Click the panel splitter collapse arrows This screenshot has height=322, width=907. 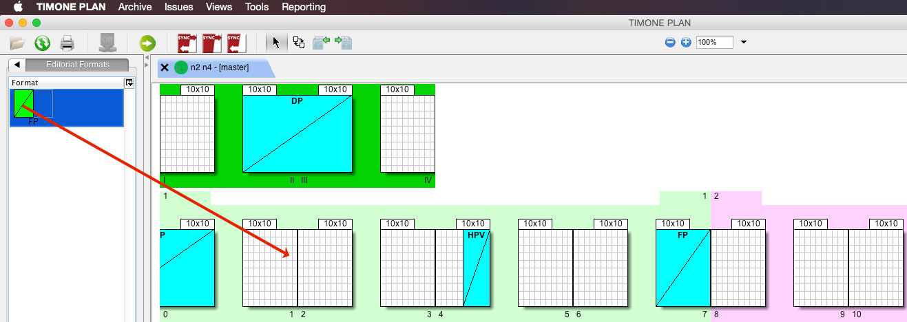[145, 62]
